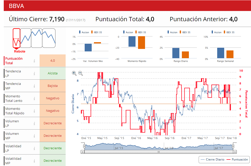Click blue Accion bar in Rango Diario
This screenshot has width=251, height=166.
click(x=176, y=53)
